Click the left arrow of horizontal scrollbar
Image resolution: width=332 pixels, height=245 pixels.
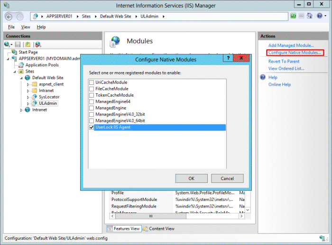click(112, 216)
